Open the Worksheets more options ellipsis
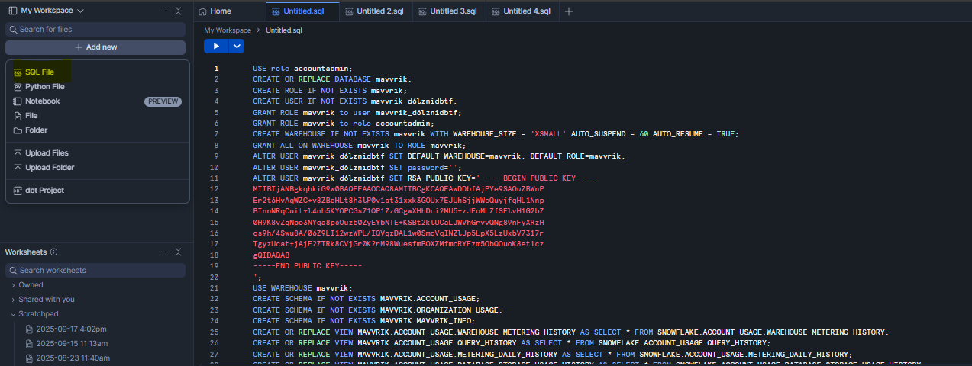 (x=163, y=252)
